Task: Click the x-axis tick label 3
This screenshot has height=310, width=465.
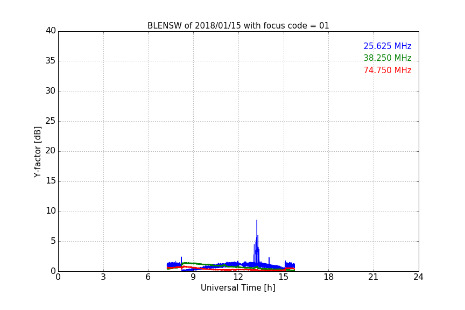Action: point(103,277)
